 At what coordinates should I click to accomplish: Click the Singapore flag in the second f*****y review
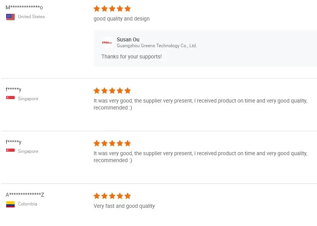click(x=10, y=151)
